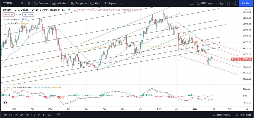Create a new Alert
This screenshot has width=254, height=118.
pos(95,3)
